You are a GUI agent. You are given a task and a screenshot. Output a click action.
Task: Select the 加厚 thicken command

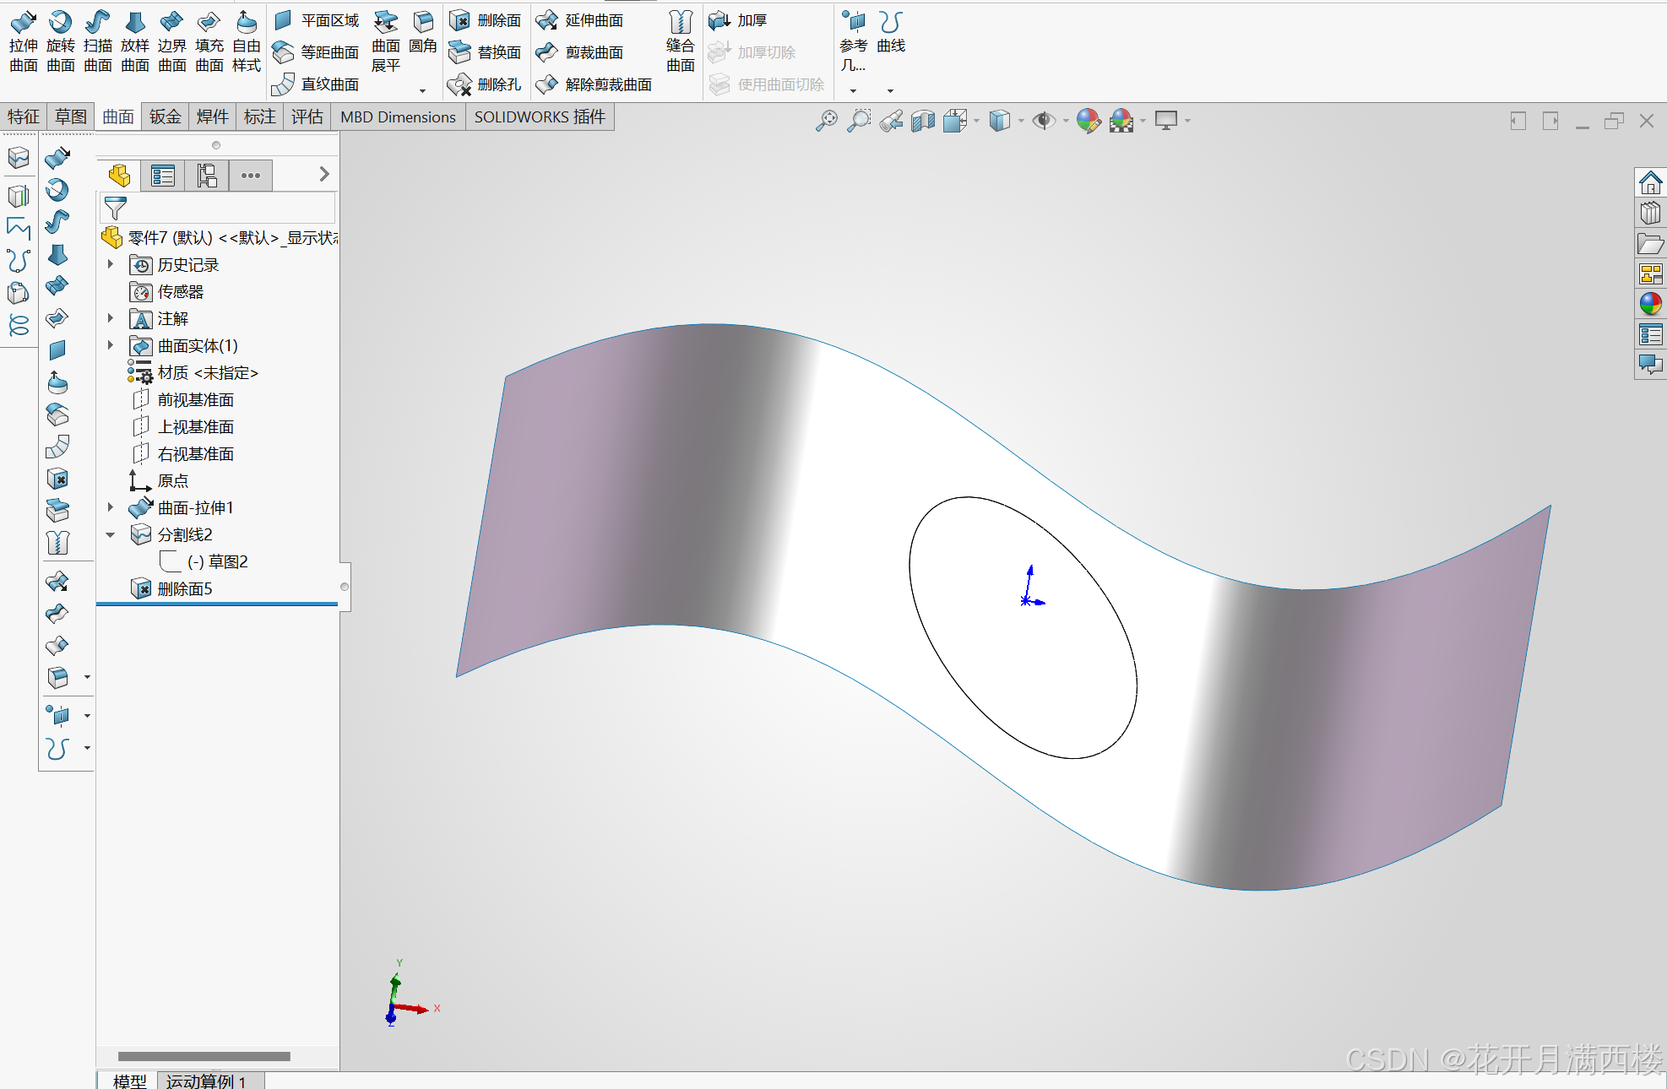738,20
